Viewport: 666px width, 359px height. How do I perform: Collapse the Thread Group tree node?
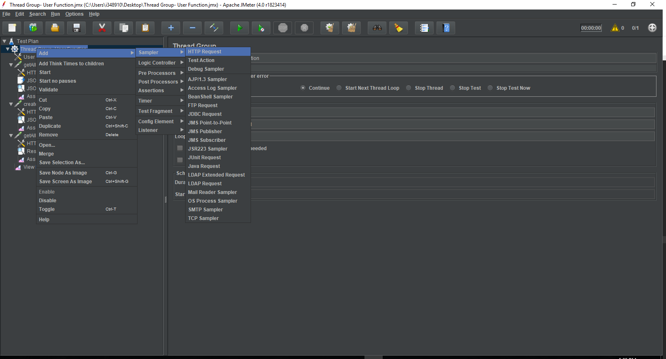(7, 49)
